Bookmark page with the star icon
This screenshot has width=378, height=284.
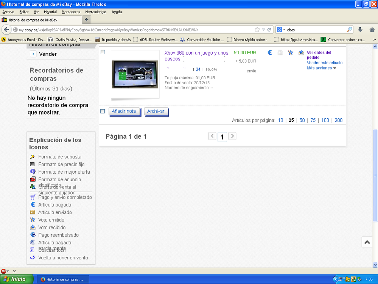pyautogui.click(x=257, y=30)
